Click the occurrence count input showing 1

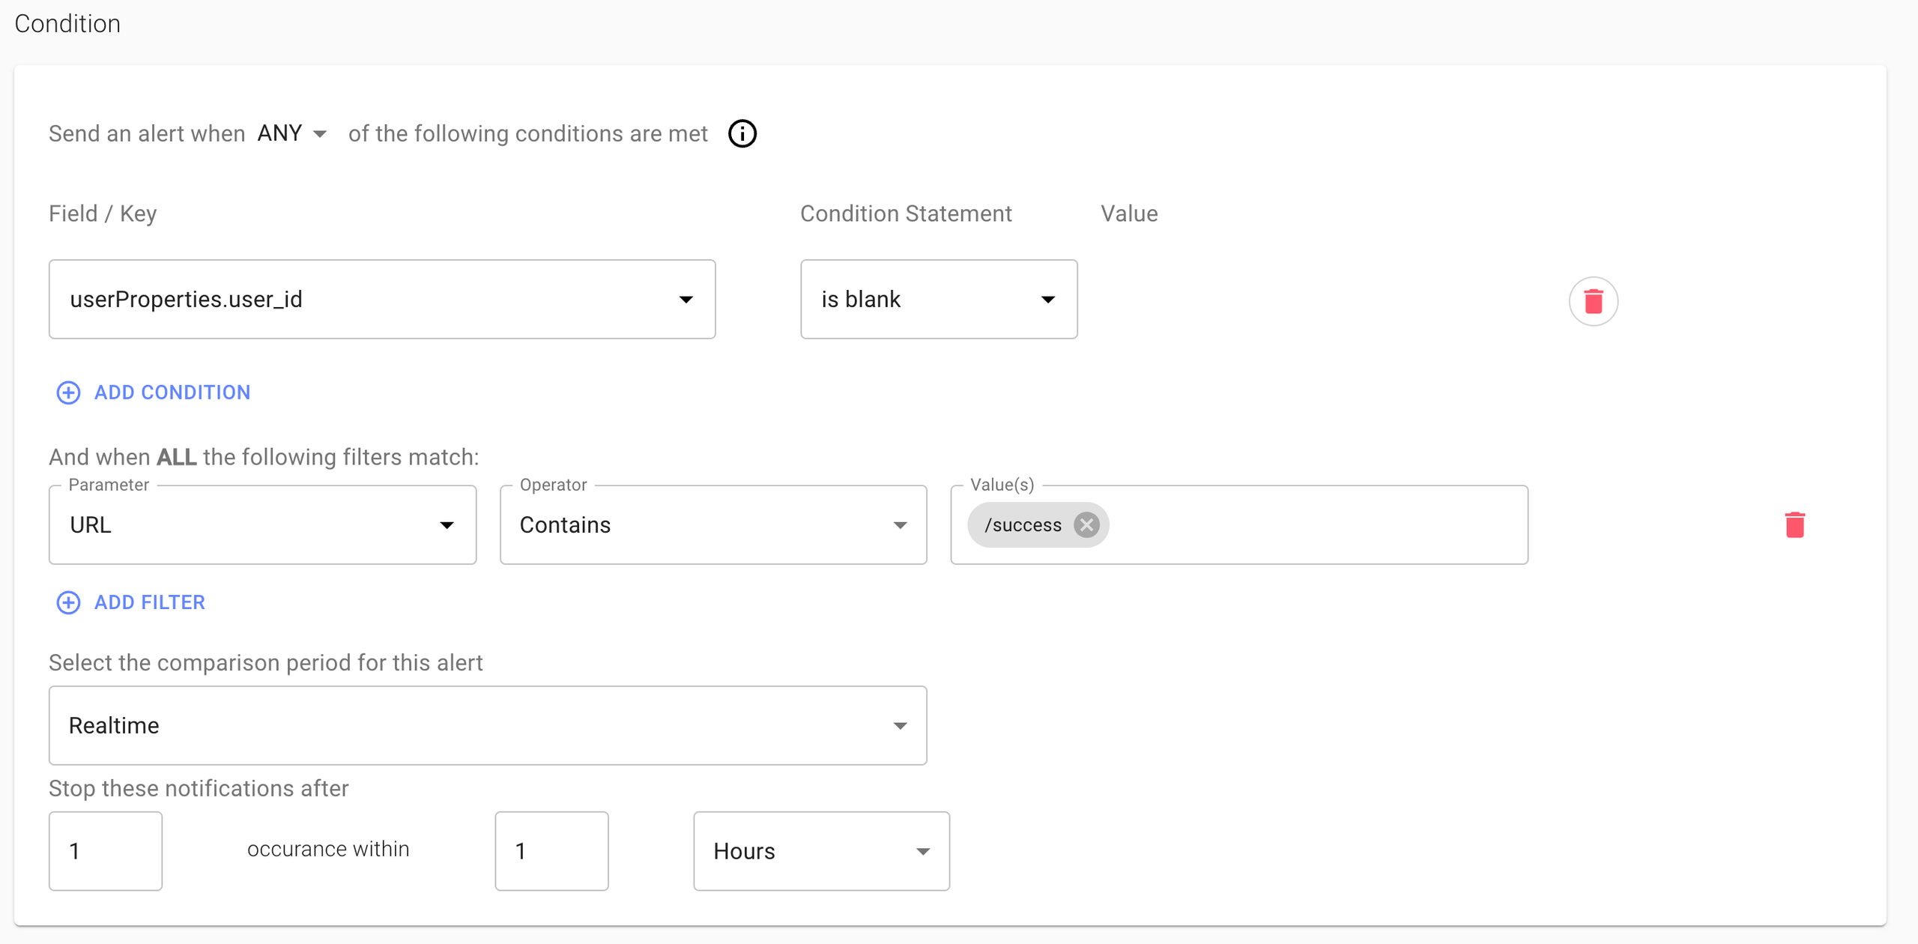[105, 850]
